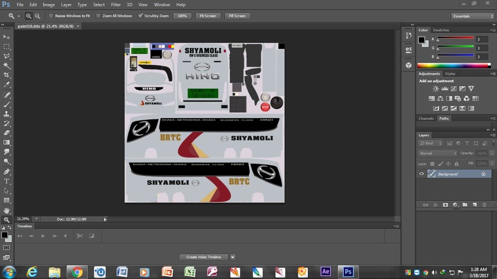The height and width of the screenshot is (279, 497).
Task: Select the Hand tool
Action: point(7,210)
